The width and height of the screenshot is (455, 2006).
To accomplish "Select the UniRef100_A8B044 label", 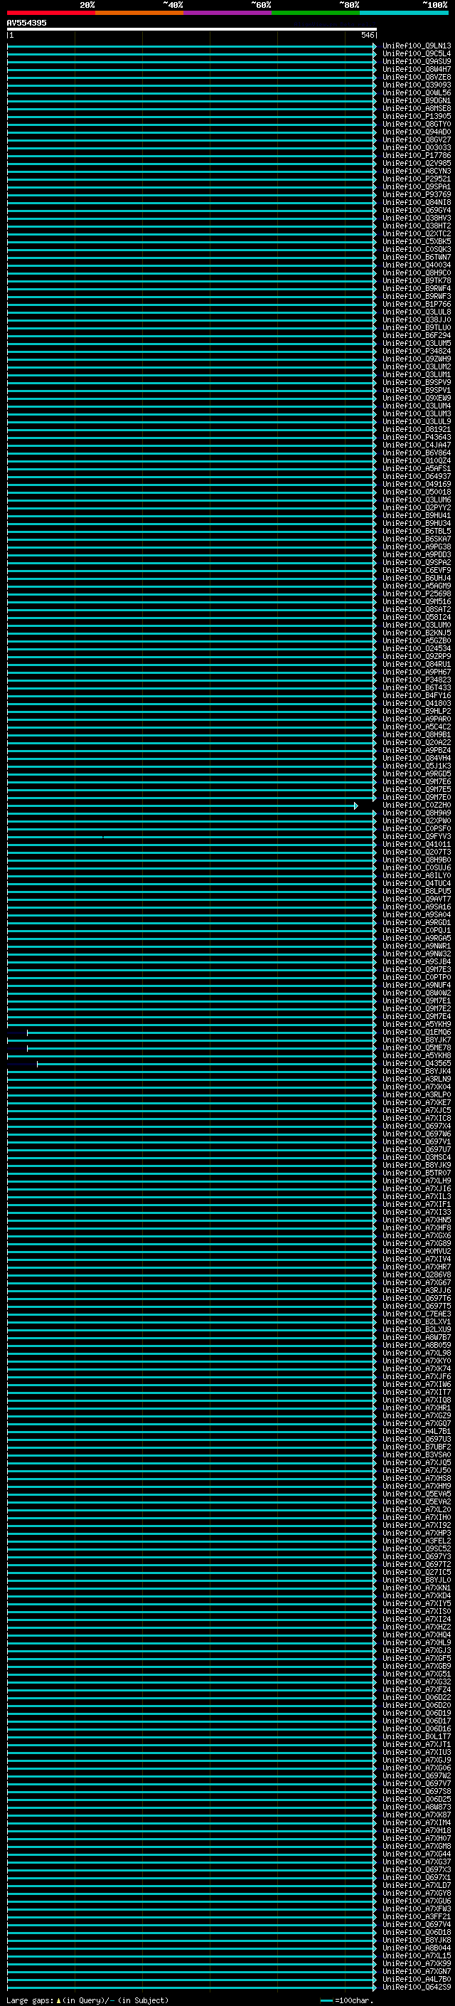I will point(417,1948).
